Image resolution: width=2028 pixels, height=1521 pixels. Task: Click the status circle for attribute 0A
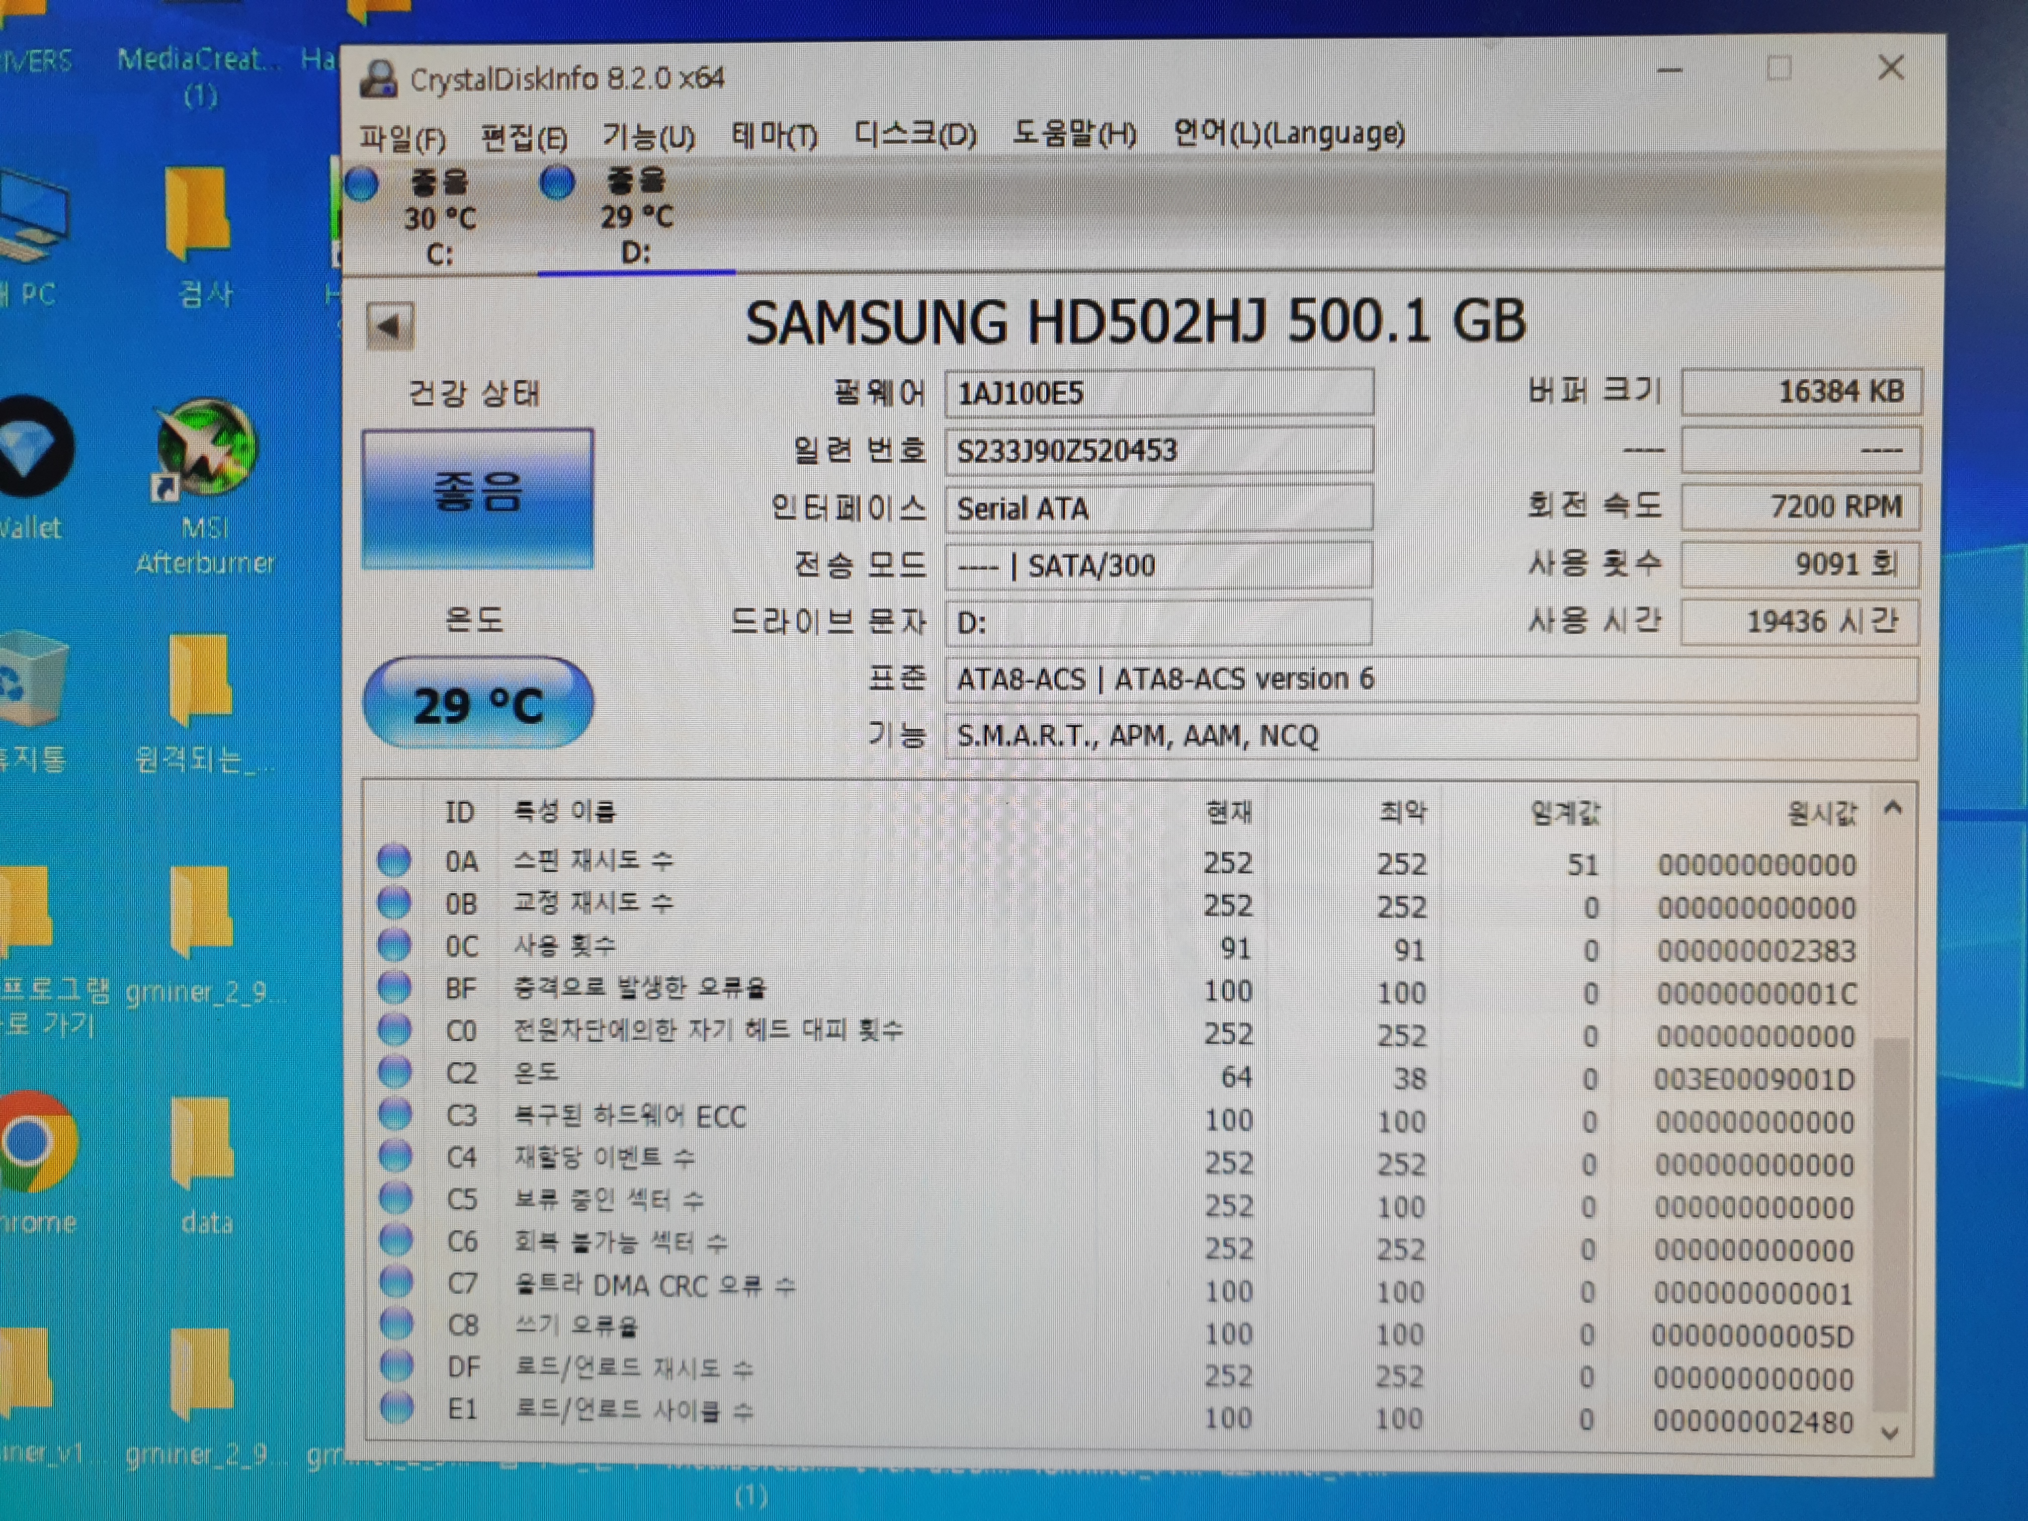pos(394,860)
